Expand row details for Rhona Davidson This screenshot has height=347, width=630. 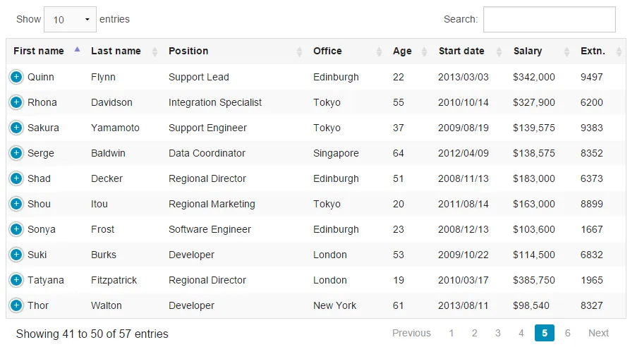tap(16, 102)
